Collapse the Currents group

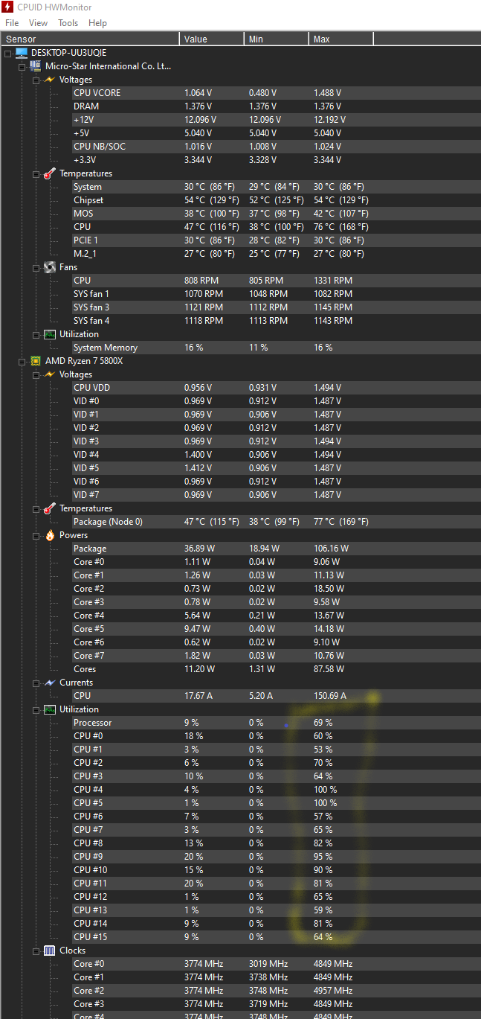tap(36, 683)
